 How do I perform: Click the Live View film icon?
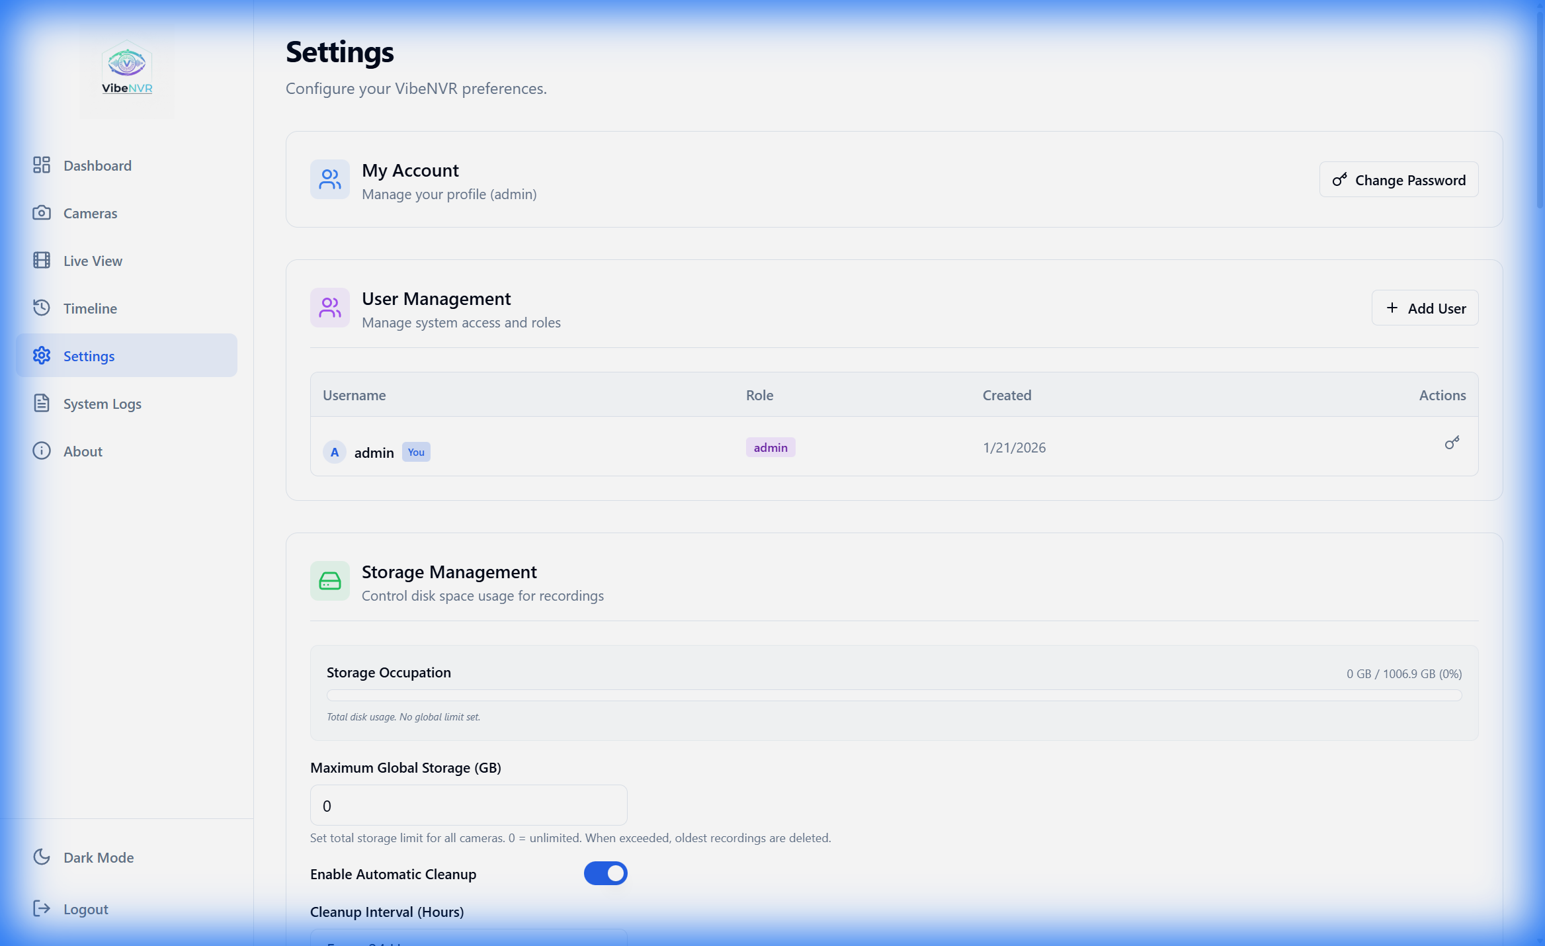coord(42,260)
